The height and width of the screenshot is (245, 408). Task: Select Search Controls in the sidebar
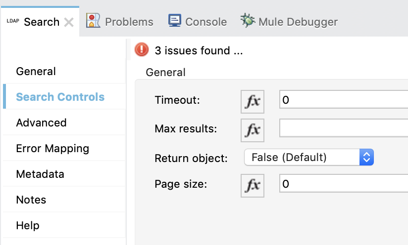click(x=60, y=97)
